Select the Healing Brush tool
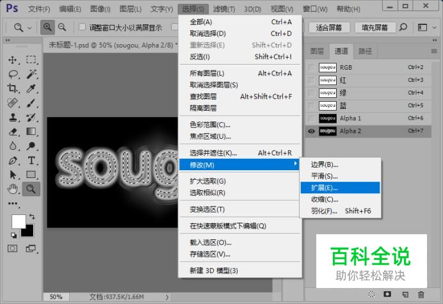Image resolution: width=443 pixels, height=304 pixels. click(x=12, y=103)
